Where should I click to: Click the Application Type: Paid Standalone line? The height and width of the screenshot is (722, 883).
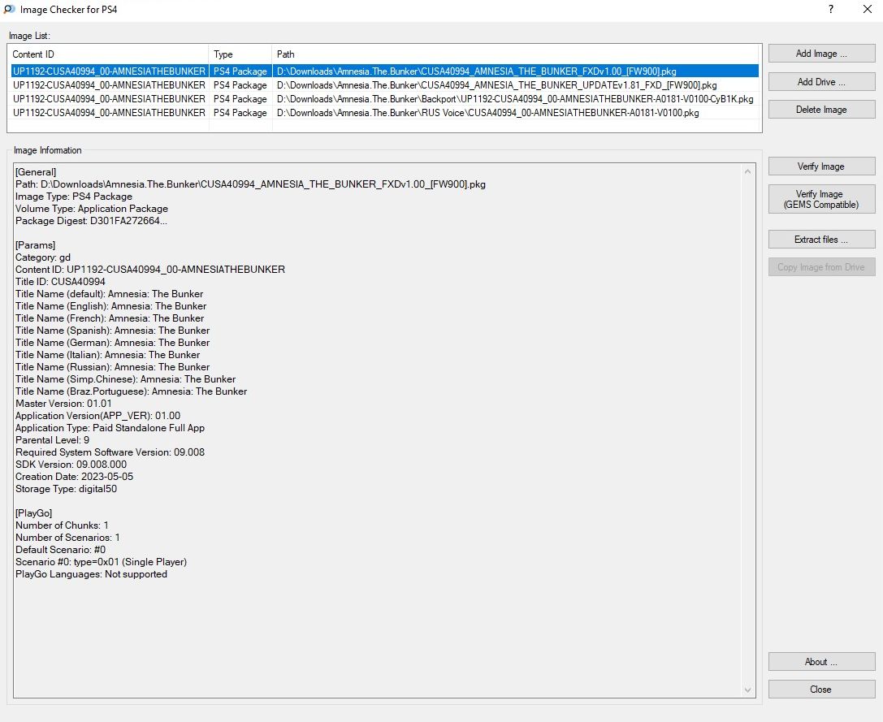coord(110,428)
